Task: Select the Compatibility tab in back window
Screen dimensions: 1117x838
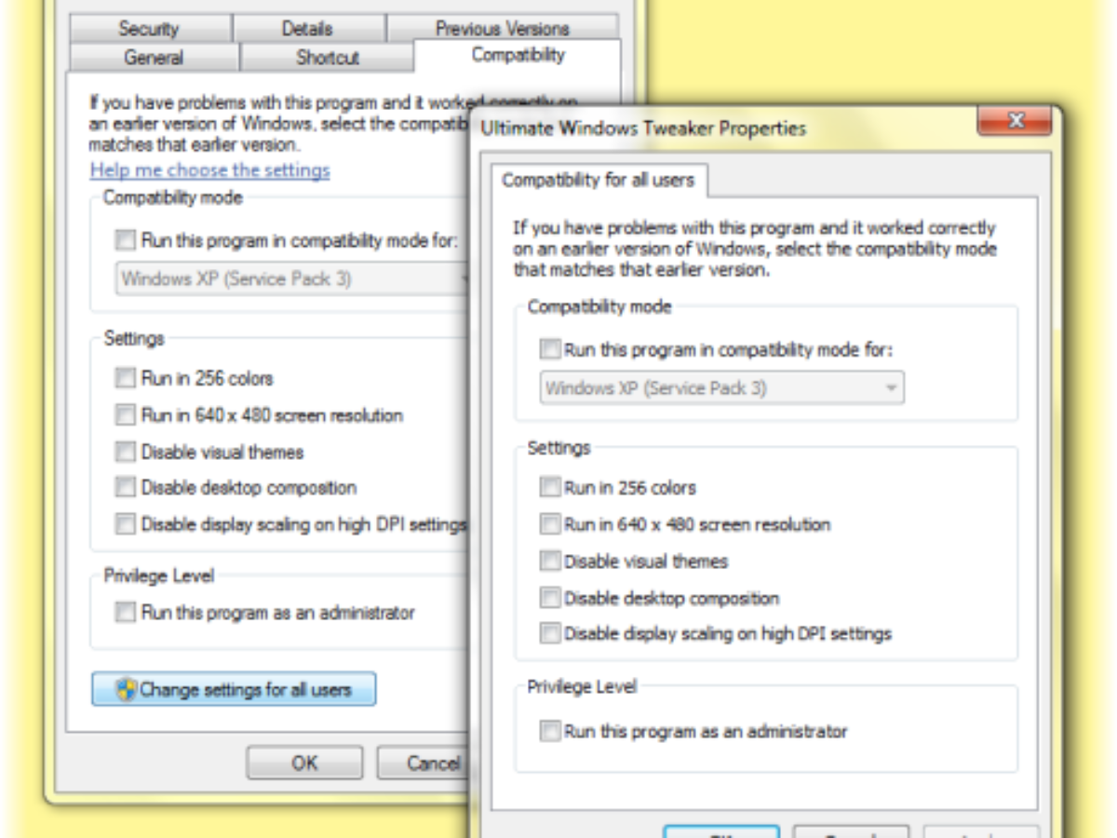Action: coord(518,55)
